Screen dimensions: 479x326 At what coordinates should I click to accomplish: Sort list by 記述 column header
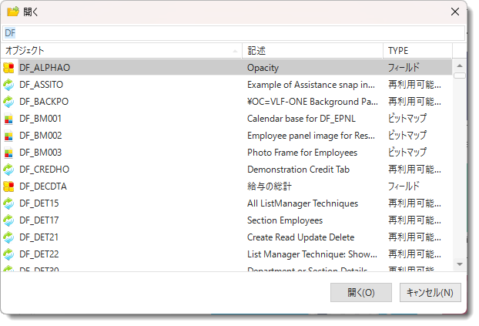click(312, 50)
